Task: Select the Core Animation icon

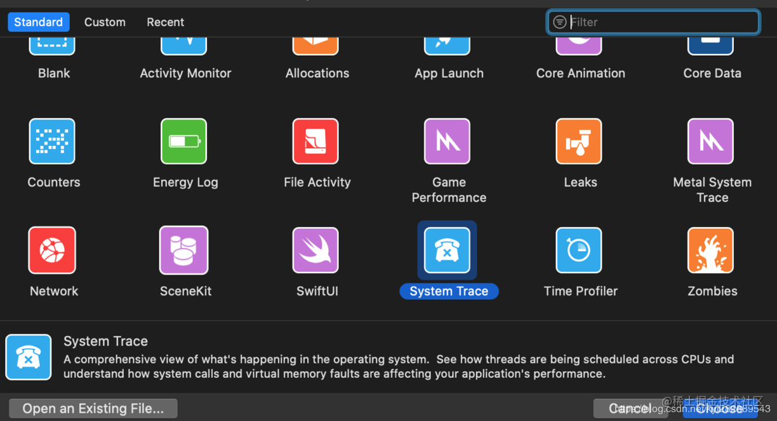Action: (x=579, y=46)
